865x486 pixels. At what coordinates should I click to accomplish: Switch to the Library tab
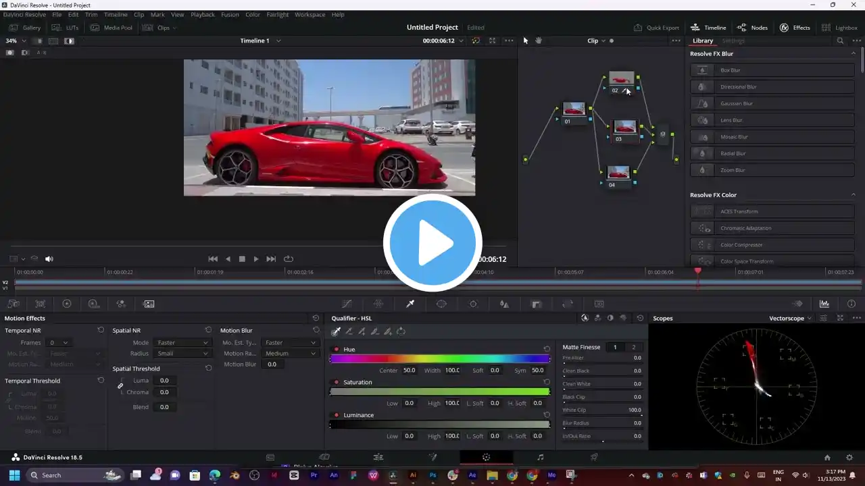pyautogui.click(x=702, y=40)
